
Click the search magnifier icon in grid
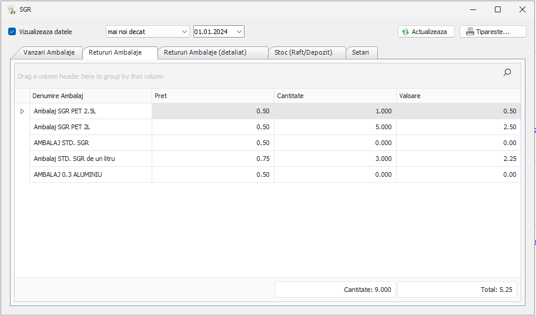(507, 72)
